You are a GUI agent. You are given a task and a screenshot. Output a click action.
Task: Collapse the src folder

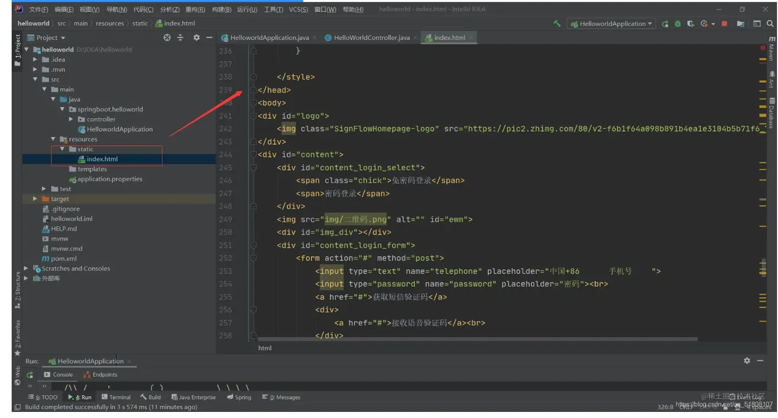(x=35, y=79)
